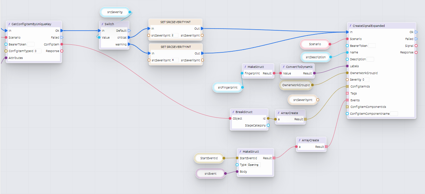
Task: Click Response output pin on GetConfigItemByUniqueKey
Action: [x=62, y=51]
